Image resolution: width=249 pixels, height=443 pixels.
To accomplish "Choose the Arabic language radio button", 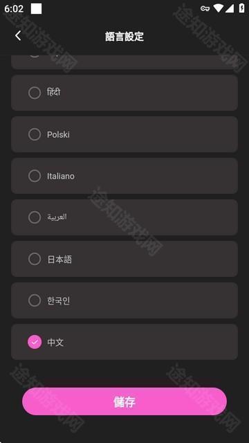I will [35, 217].
